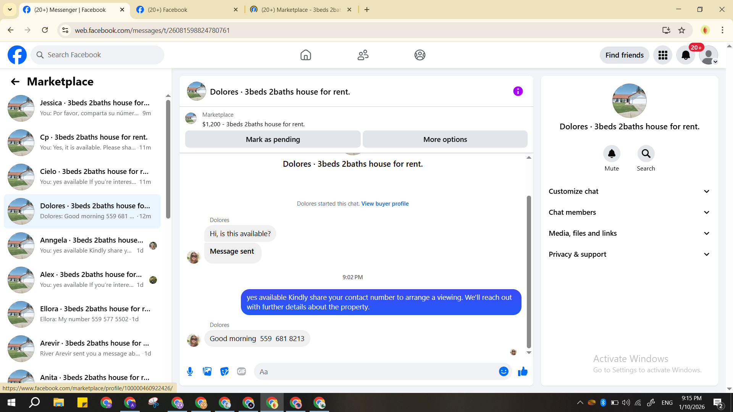
Task: Expand Privacy & support section
Action: pyautogui.click(x=629, y=254)
